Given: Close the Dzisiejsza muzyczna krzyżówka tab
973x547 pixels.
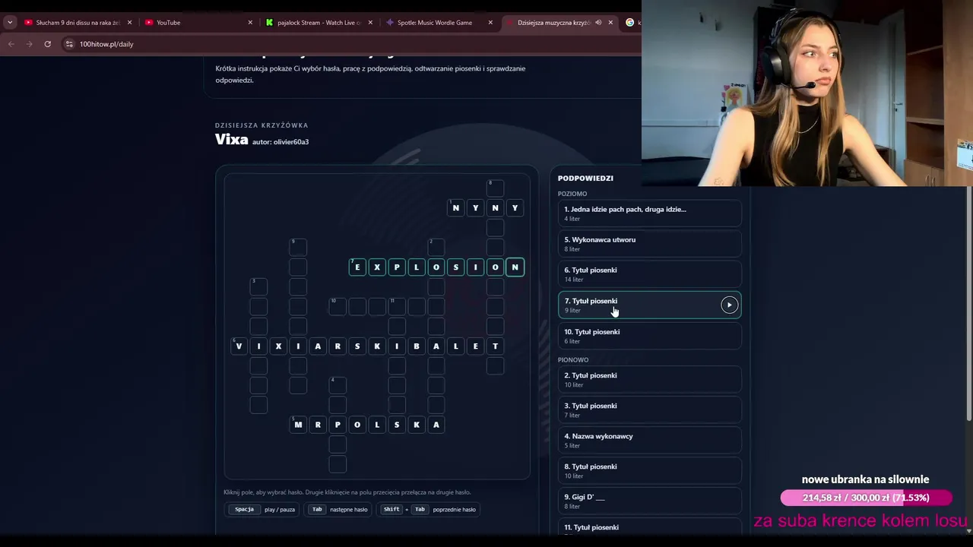Looking at the screenshot, I should pos(610,23).
